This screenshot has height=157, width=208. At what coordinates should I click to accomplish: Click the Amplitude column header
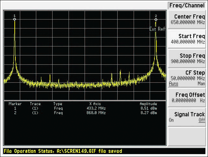[148, 104]
